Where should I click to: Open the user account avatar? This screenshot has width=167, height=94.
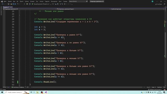(x=152, y=1)
